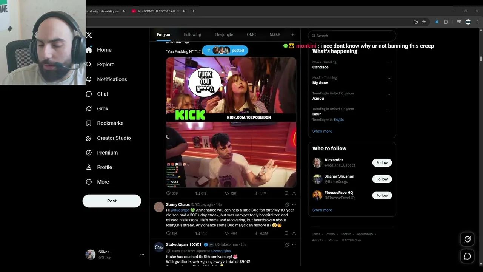Click the Bookmarks icon in the sidebar

click(x=89, y=123)
